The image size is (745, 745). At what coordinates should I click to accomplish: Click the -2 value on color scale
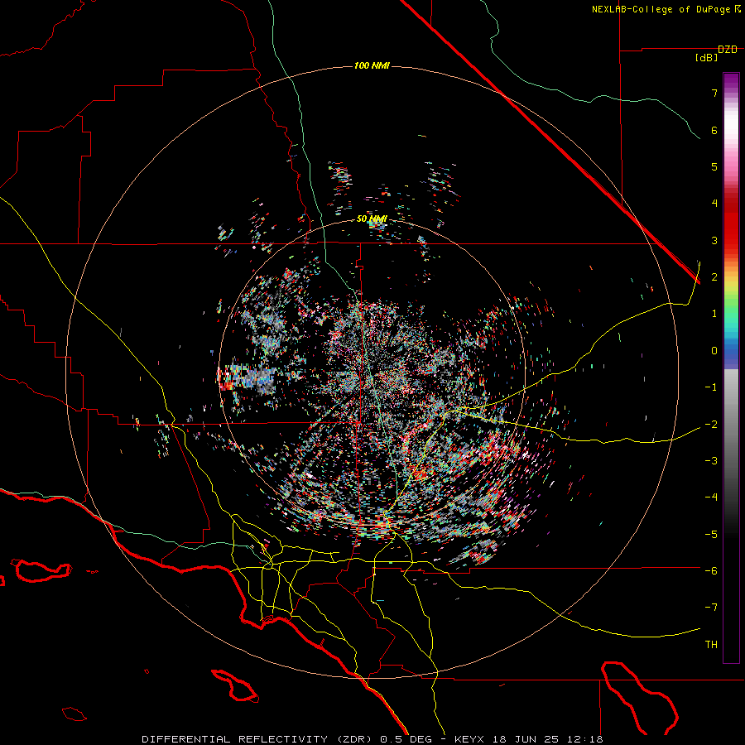(711, 425)
